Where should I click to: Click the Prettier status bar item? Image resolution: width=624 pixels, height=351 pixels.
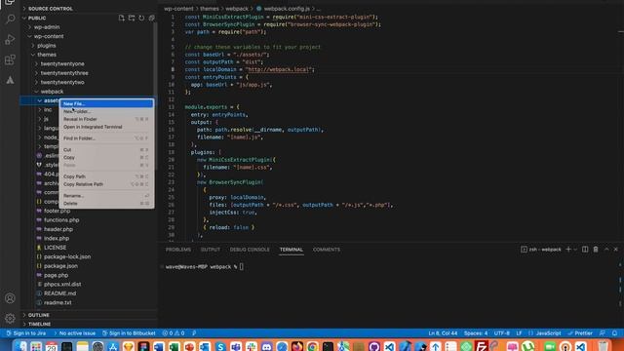[x=580, y=333]
